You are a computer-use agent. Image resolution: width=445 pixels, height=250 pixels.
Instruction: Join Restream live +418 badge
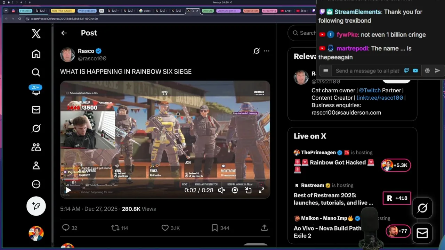click(397, 198)
